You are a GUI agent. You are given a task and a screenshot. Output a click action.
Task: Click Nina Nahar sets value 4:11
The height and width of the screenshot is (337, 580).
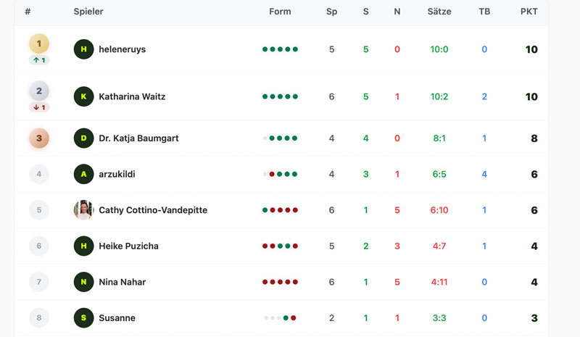point(439,282)
